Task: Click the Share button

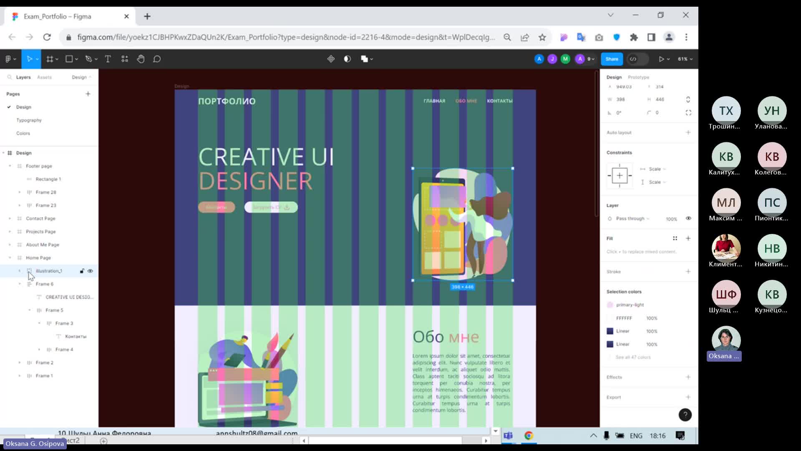Action: click(612, 59)
